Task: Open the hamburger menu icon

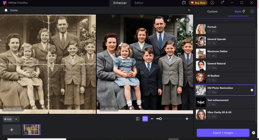Action: tap(222, 3)
